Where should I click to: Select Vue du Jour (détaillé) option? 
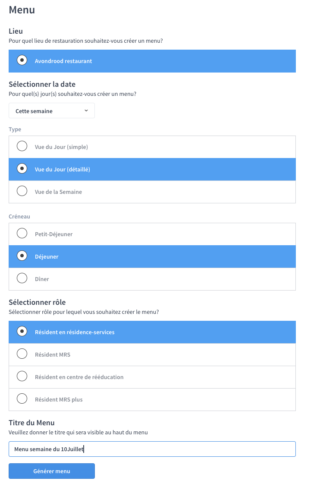point(152,169)
